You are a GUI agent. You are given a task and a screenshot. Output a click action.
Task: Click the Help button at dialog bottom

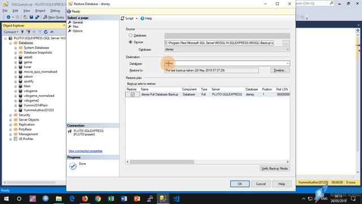click(x=282, y=184)
